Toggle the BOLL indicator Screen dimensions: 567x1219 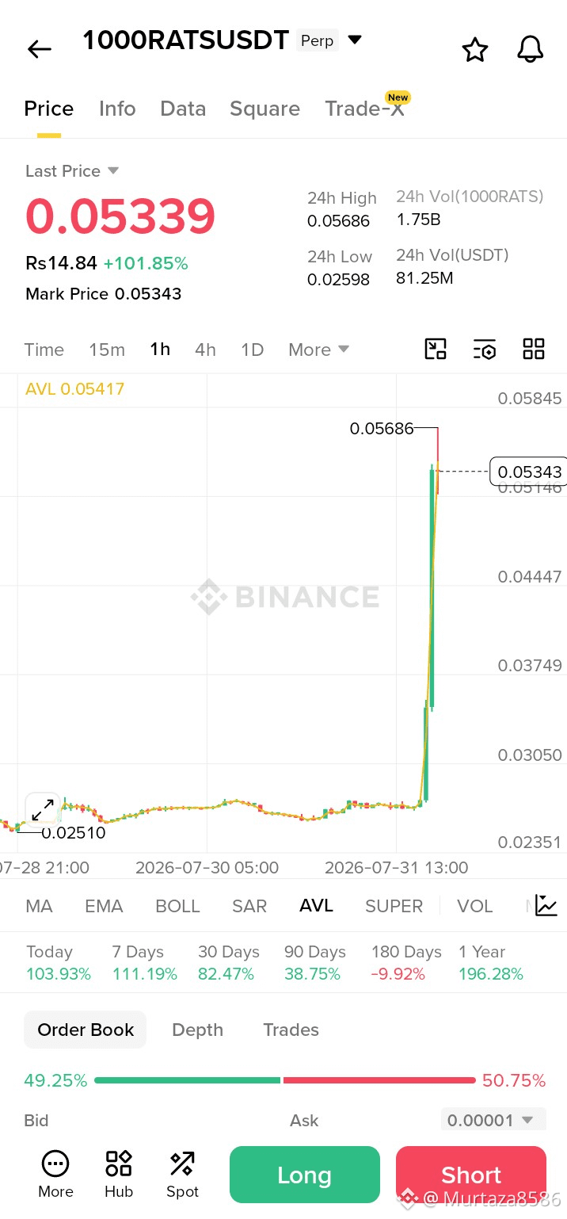(177, 906)
